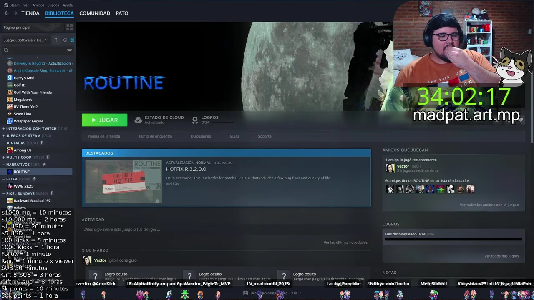Click the cloud status icon
The image size is (534, 300).
pos(138,120)
